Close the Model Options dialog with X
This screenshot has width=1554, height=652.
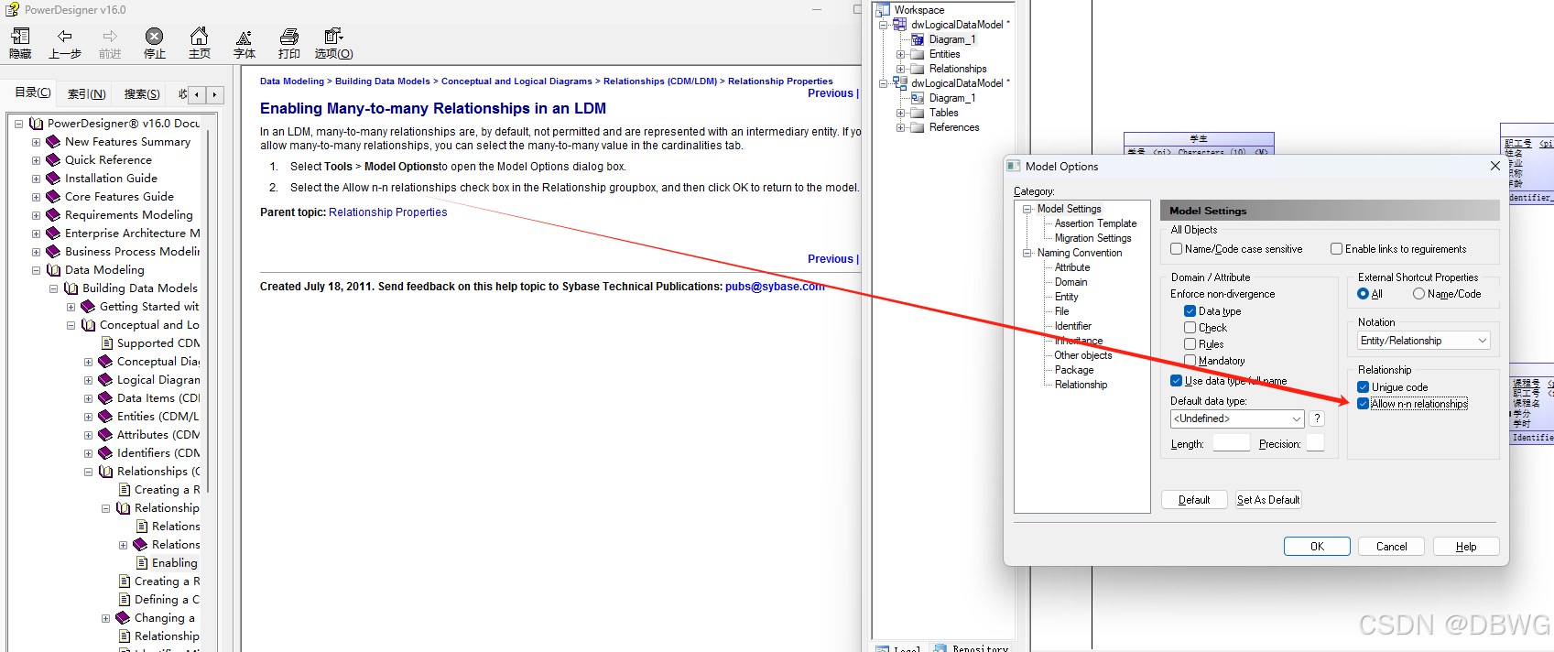[1494, 166]
